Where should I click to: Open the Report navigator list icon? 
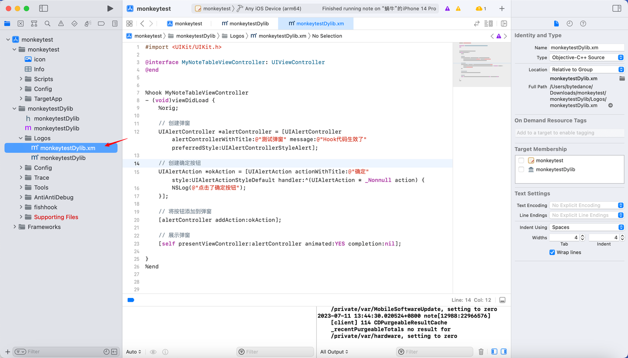[x=115, y=24]
